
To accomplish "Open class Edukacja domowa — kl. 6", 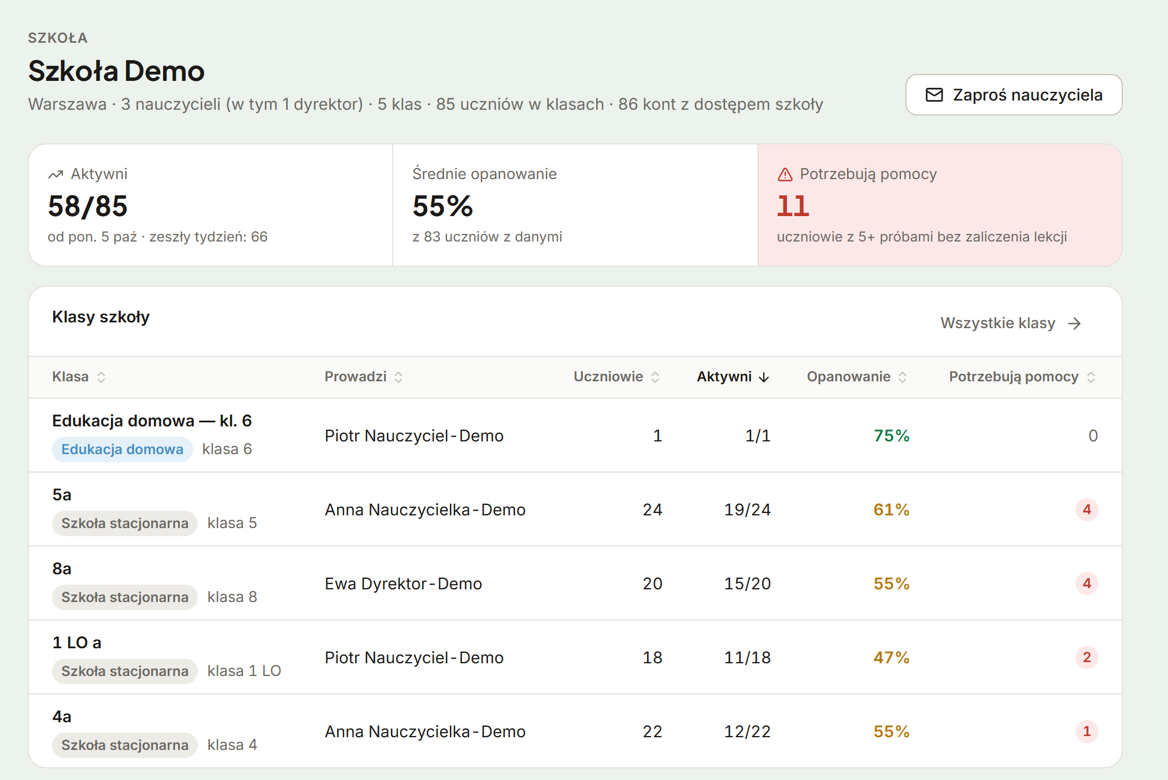I will tap(152, 421).
